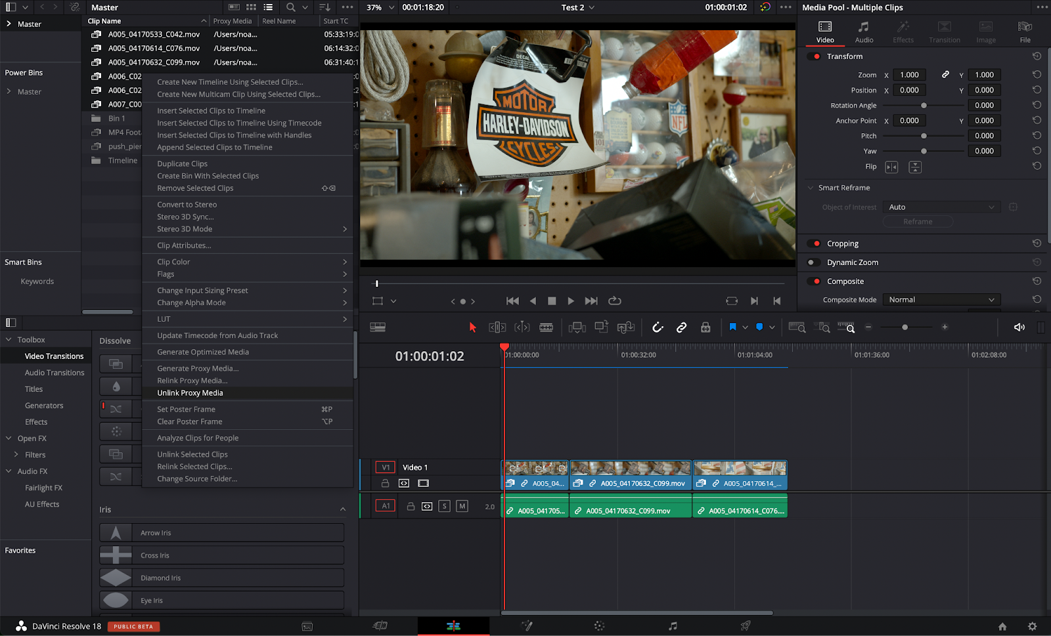Select the A005_04170632_C099.mov video clip

pos(631,475)
